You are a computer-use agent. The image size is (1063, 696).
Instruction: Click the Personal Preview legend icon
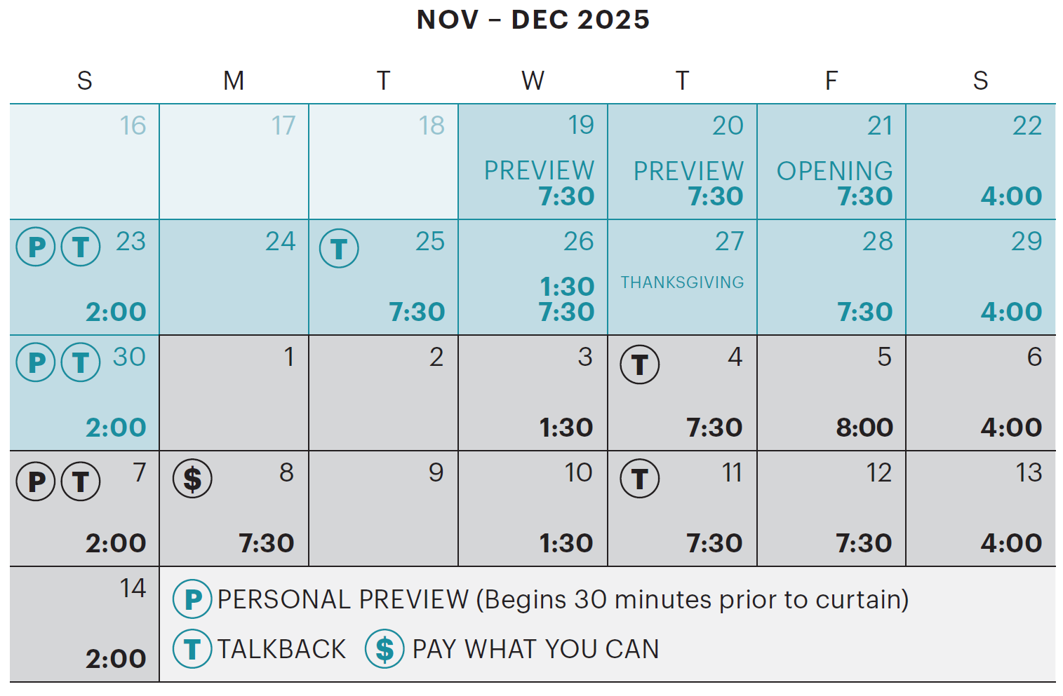tap(192, 599)
